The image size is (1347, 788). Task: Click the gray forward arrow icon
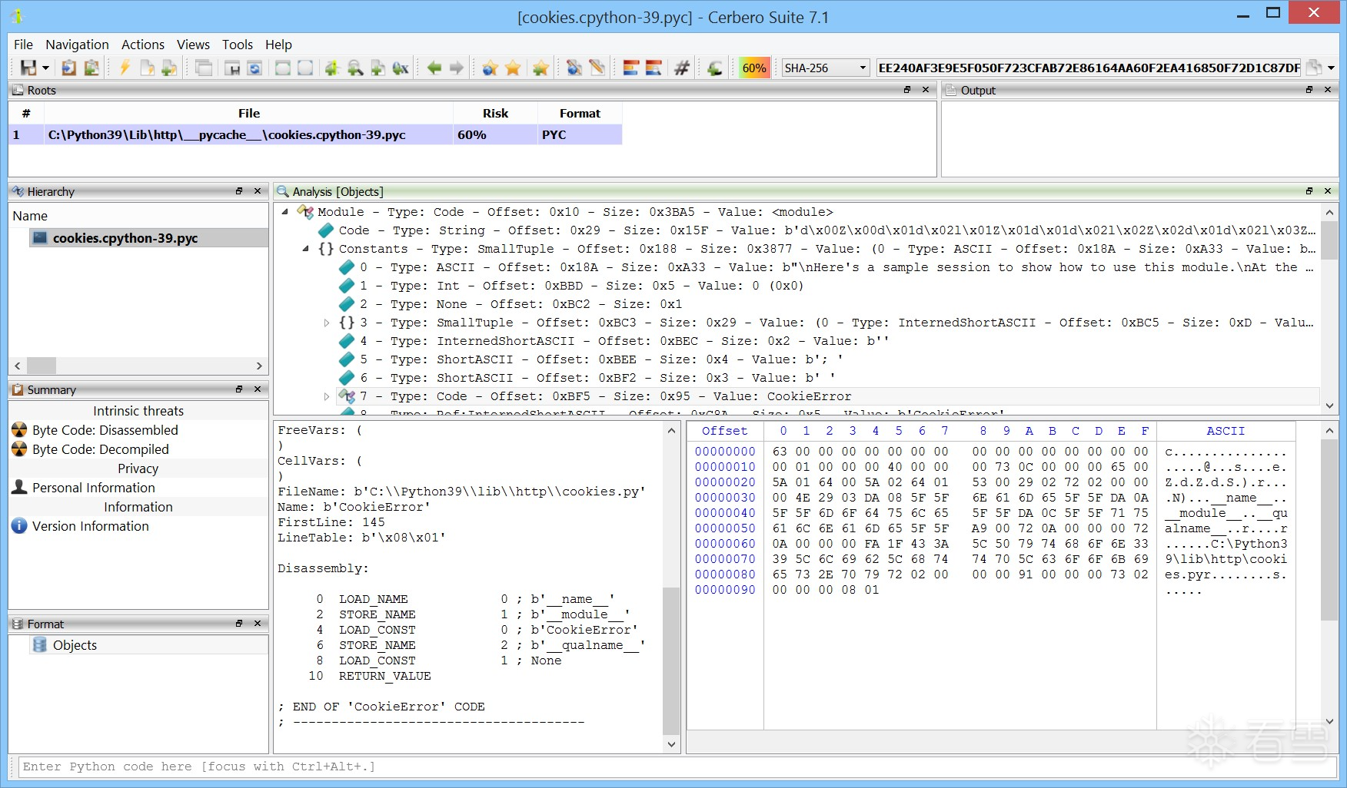pyautogui.click(x=457, y=68)
